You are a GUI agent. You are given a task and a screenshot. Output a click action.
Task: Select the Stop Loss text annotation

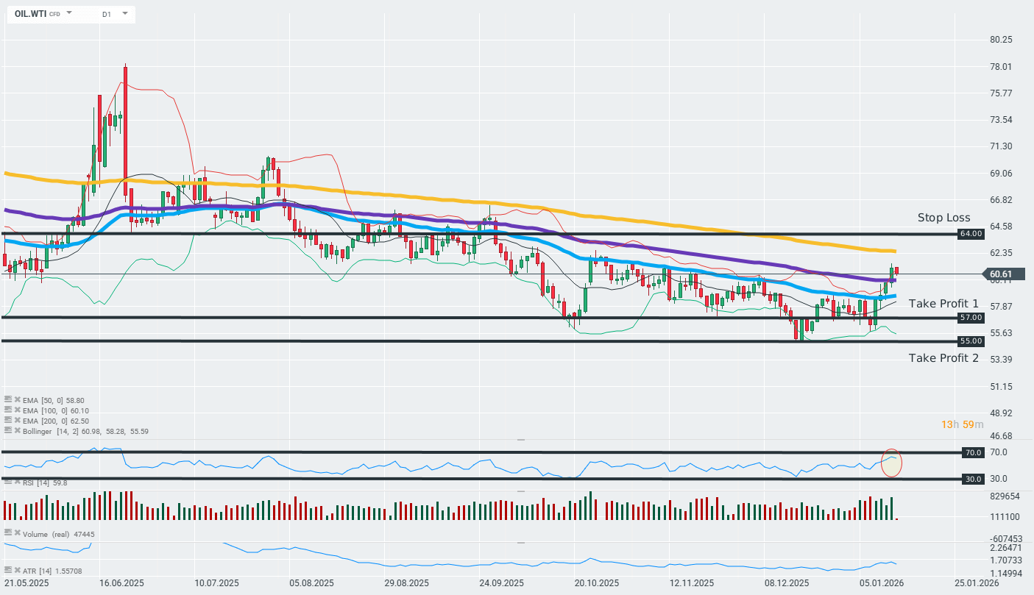tap(943, 218)
